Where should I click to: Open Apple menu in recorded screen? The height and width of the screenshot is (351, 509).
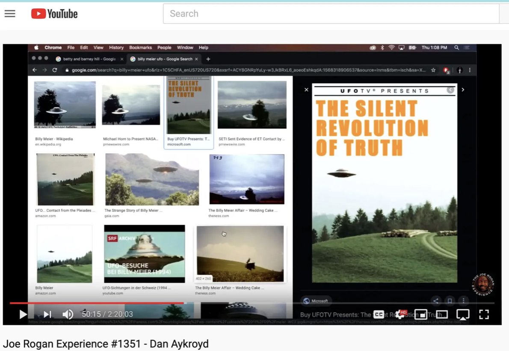pyautogui.click(x=36, y=48)
